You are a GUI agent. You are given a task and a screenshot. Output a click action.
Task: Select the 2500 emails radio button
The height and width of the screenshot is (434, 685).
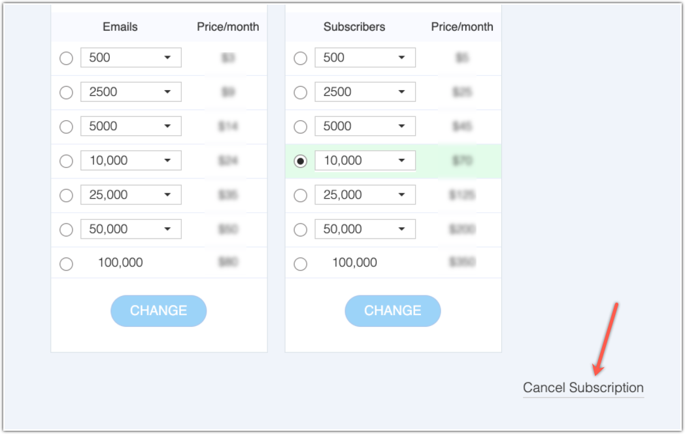tap(66, 92)
